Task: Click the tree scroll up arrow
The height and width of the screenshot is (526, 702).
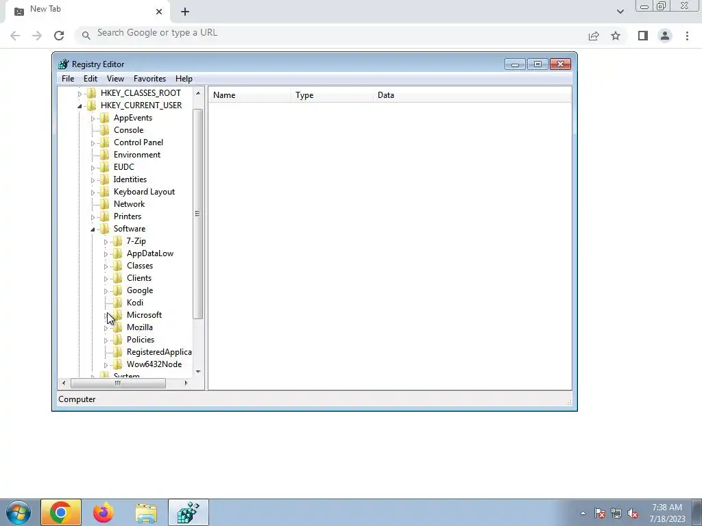Action: pyautogui.click(x=198, y=93)
